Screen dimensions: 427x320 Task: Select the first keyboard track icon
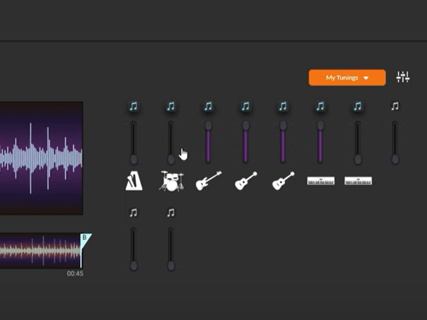pyautogui.click(x=321, y=181)
